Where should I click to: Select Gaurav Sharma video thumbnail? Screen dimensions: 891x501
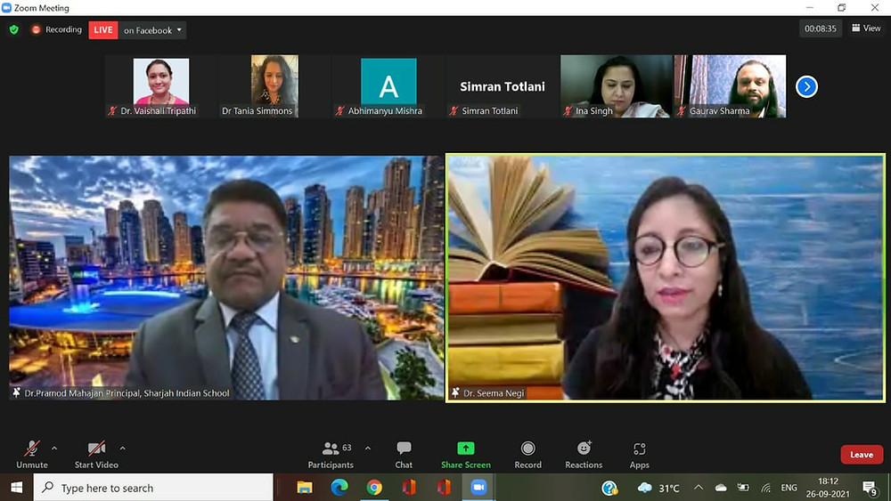731,86
